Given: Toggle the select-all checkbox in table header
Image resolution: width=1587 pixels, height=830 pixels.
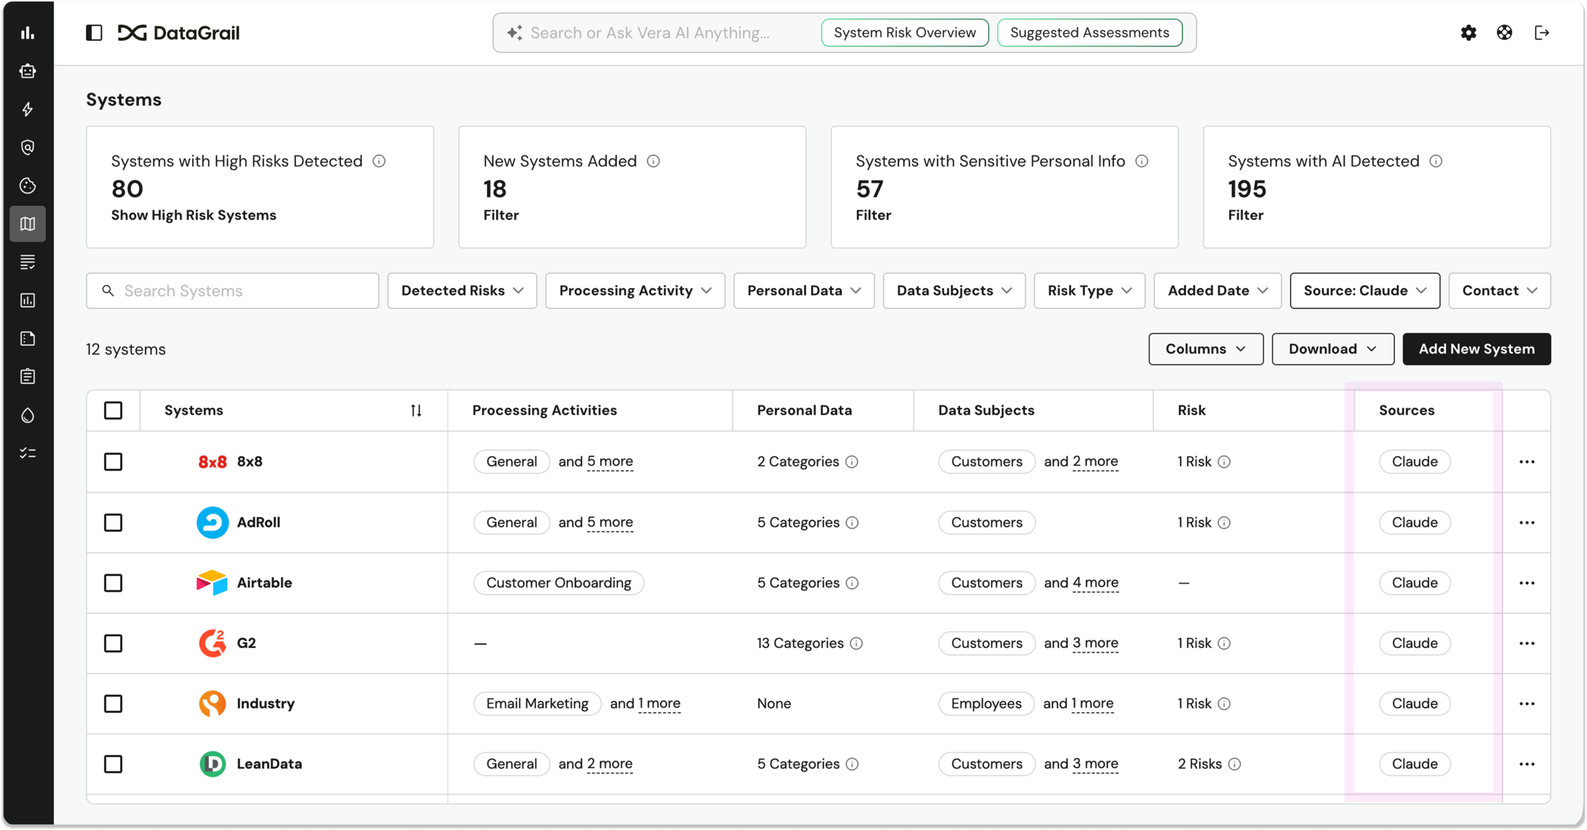Looking at the screenshot, I should click(x=113, y=410).
